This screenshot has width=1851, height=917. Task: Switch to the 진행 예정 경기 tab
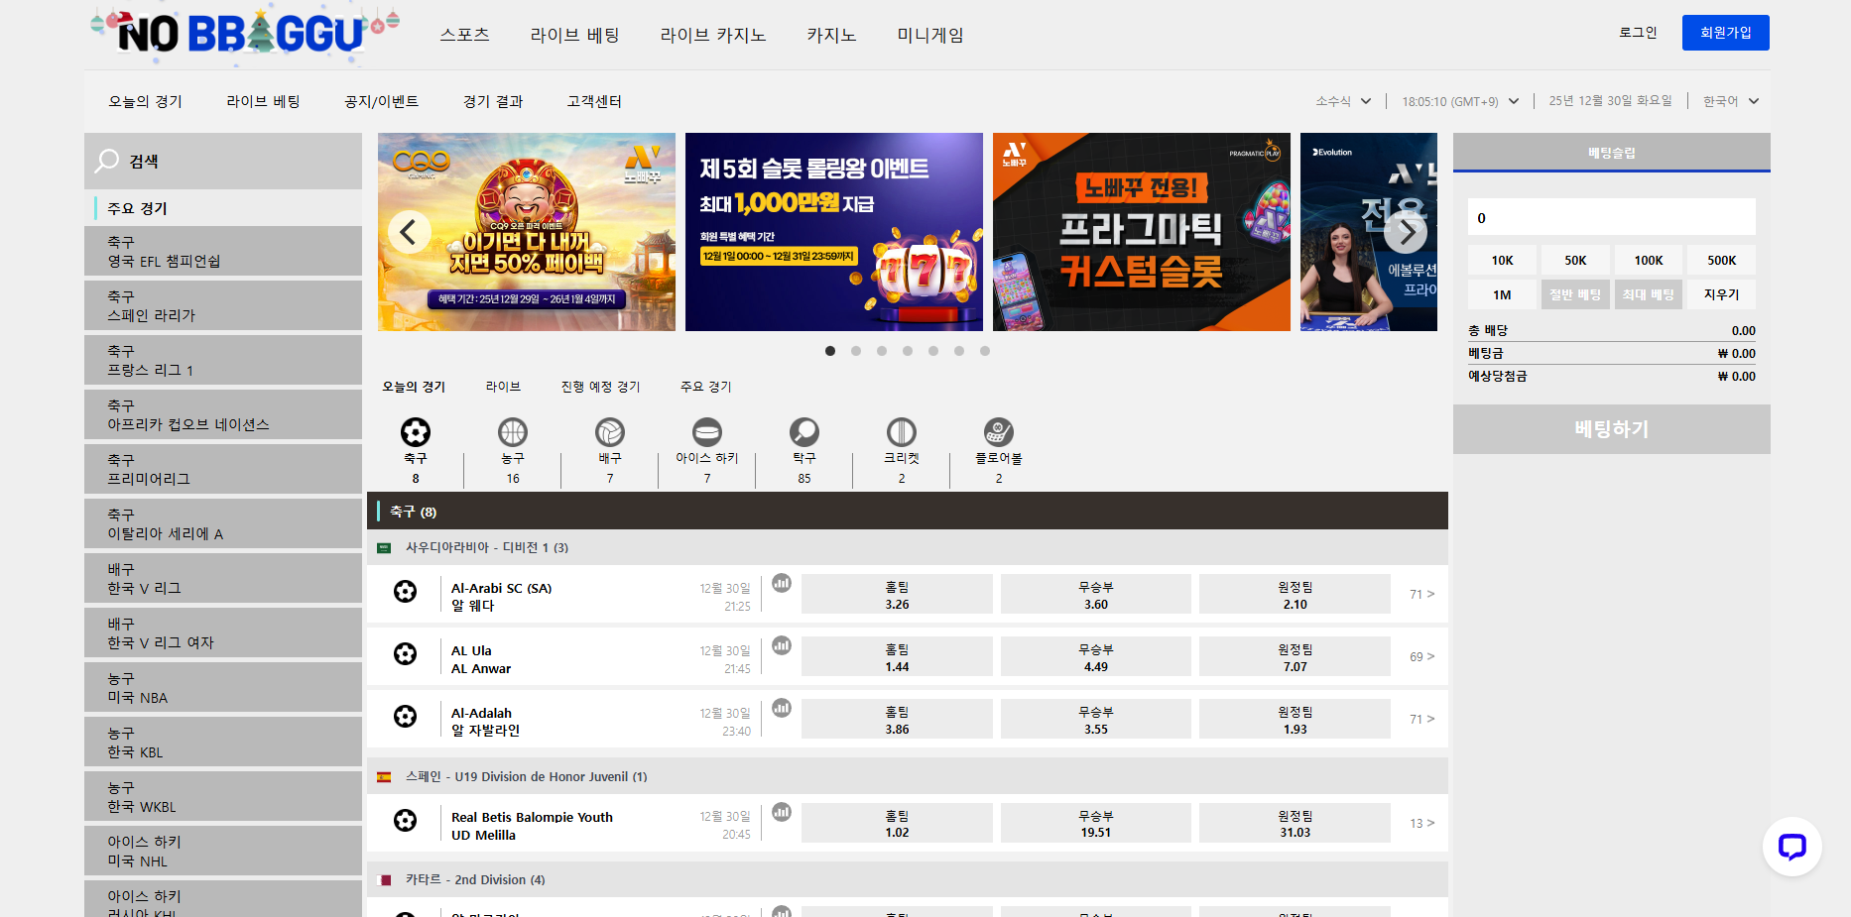(600, 387)
